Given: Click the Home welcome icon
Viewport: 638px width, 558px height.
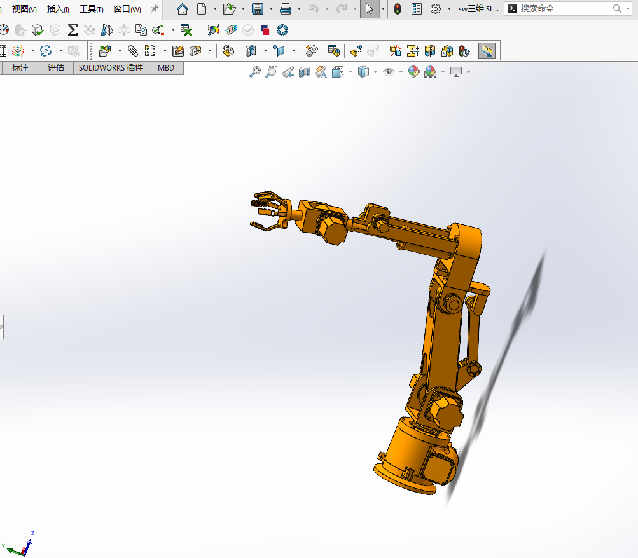Looking at the screenshot, I should pyautogui.click(x=183, y=8).
